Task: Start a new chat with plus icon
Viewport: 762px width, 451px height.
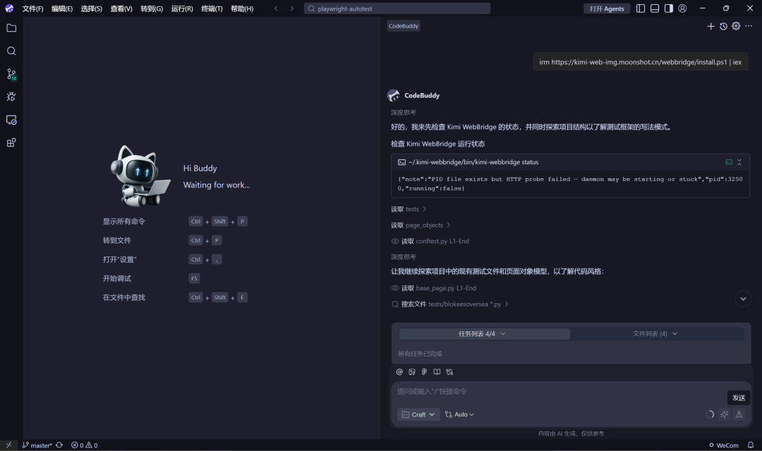Action: coord(710,26)
